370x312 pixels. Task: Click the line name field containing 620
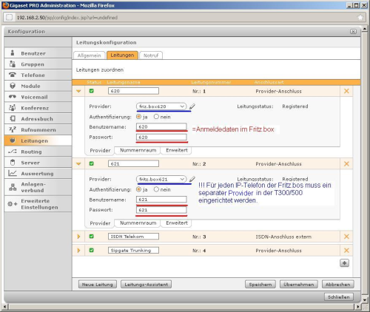(133, 91)
